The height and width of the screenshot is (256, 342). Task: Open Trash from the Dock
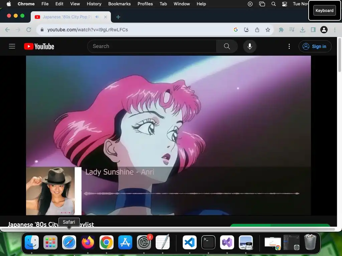[x=310, y=242]
